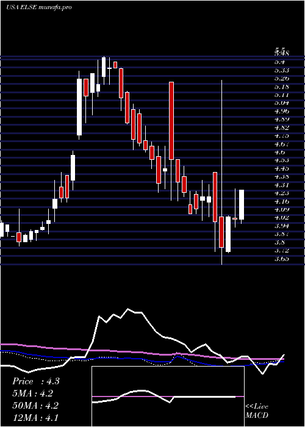Viewport: 305px width, 427px height.
Task: Click the 3.72 price axis label
Action: click(282, 250)
